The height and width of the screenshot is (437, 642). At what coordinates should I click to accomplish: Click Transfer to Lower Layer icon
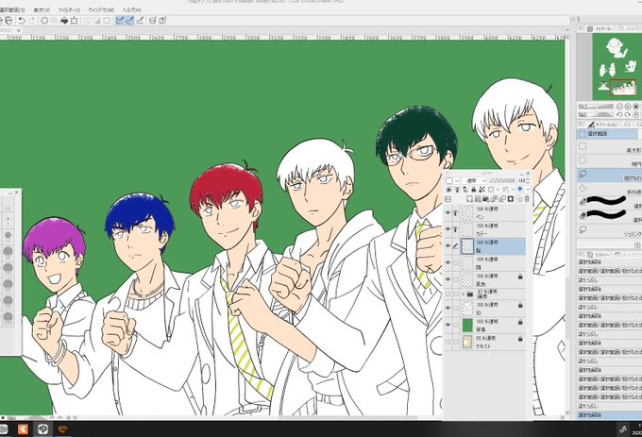tap(494, 199)
